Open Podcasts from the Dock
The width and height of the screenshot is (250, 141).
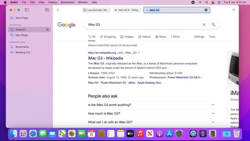pos(159,134)
